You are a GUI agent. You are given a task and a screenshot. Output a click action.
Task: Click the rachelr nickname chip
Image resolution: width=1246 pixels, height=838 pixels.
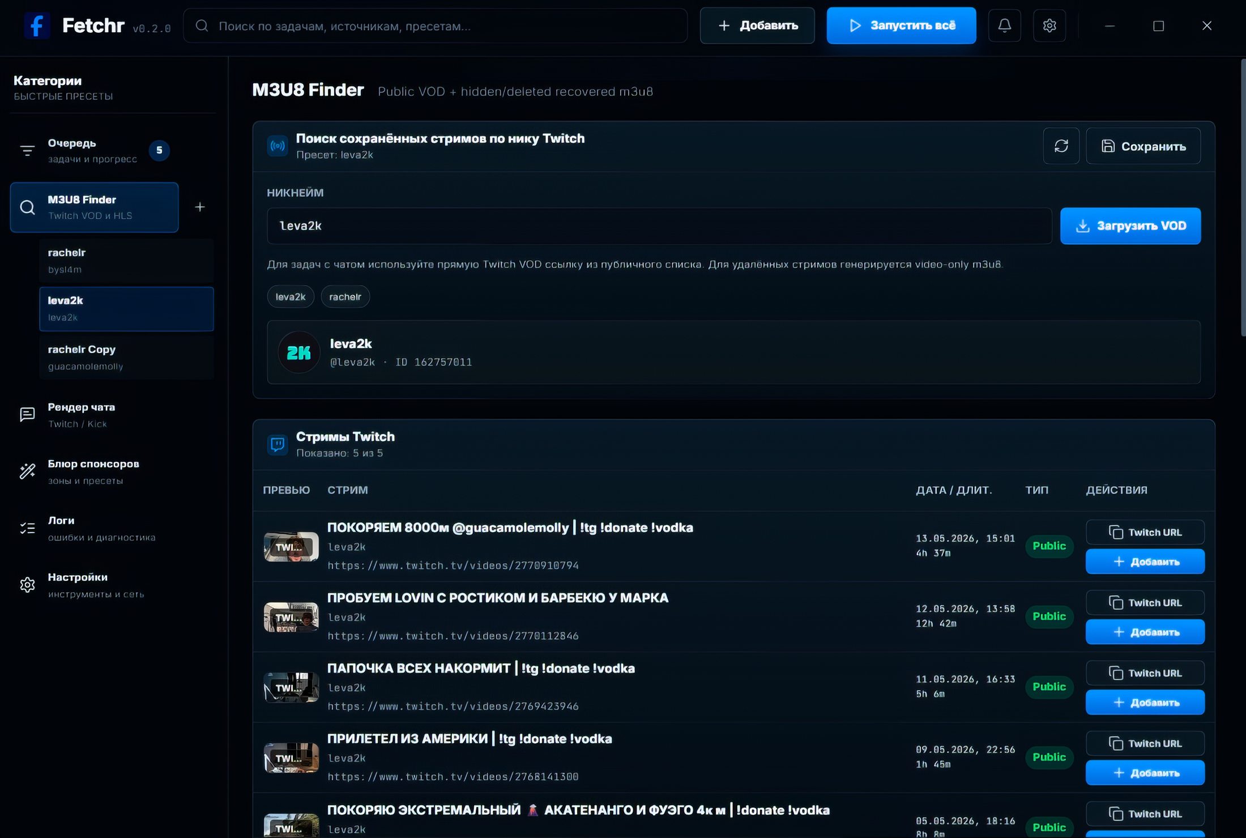click(x=345, y=297)
